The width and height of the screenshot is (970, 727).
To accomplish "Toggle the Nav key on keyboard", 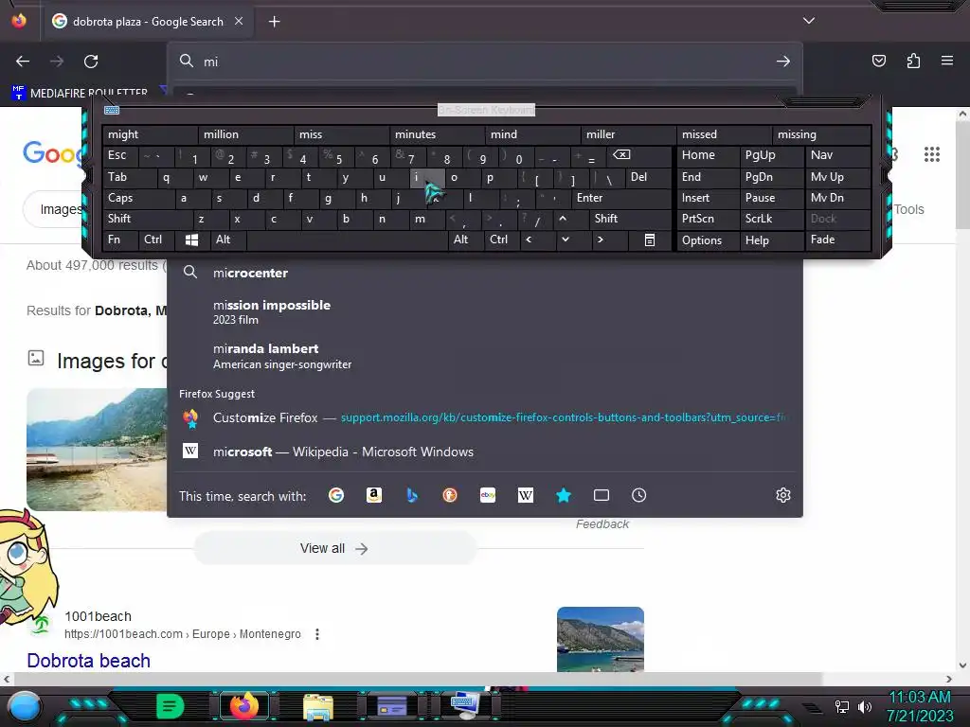I will (838, 155).
